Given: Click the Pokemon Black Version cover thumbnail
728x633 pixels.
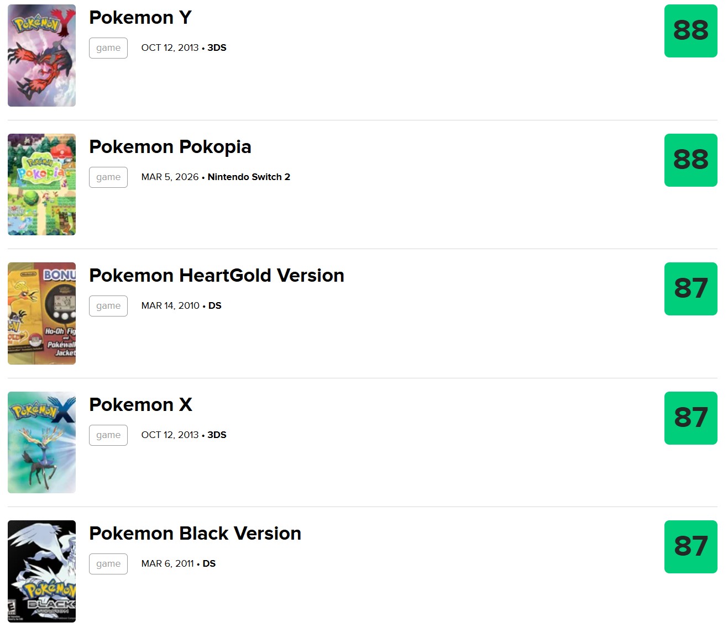Looking at the screenshot, I should click(41, 572).
